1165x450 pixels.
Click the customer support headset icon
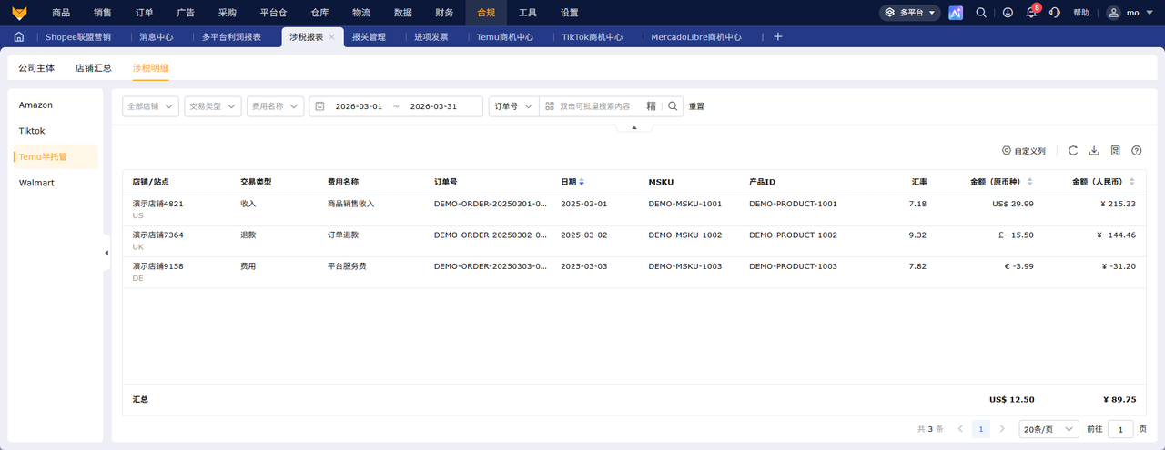pos(1055,13)
